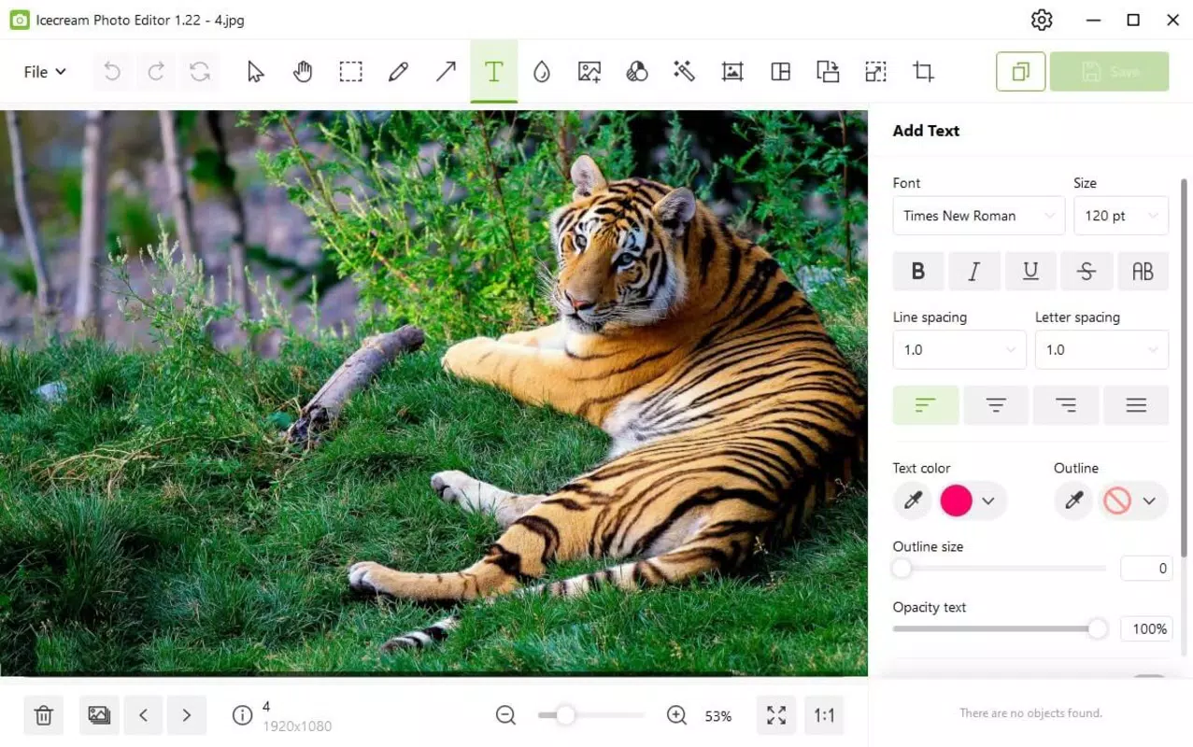Click the zoom slider handle

565,715
